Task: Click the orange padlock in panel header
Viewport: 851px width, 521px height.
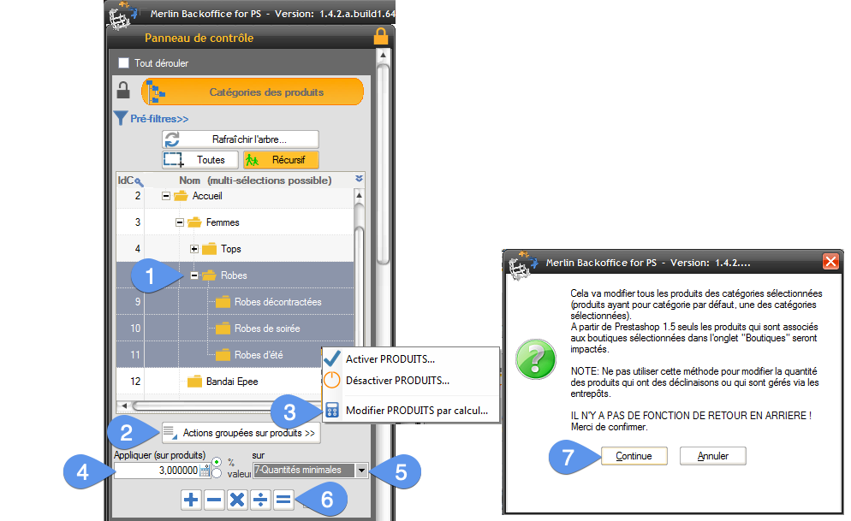Action: 381,37
